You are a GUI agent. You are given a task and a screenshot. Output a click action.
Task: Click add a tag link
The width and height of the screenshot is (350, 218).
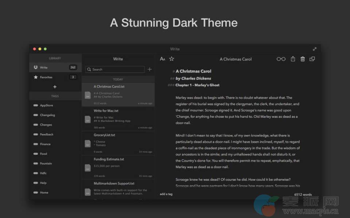point(166,194)
